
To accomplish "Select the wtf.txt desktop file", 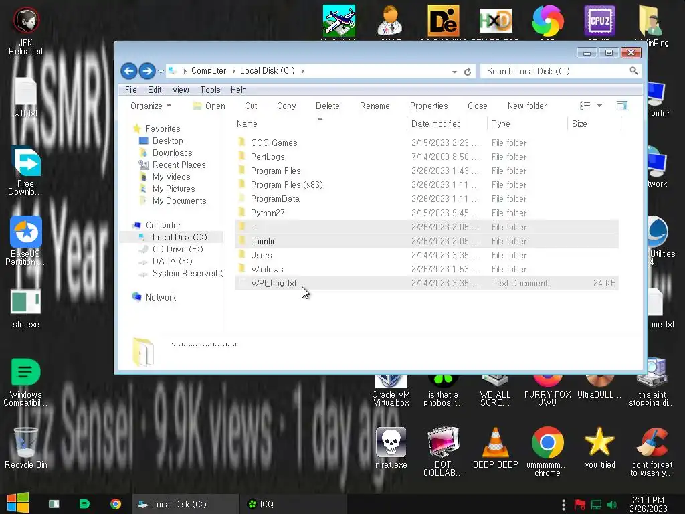I will (x=26, y=97).
